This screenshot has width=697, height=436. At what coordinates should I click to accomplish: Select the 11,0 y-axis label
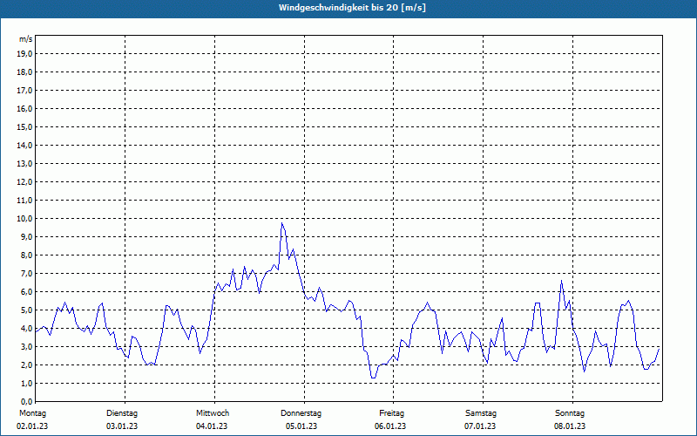[24, 201]
